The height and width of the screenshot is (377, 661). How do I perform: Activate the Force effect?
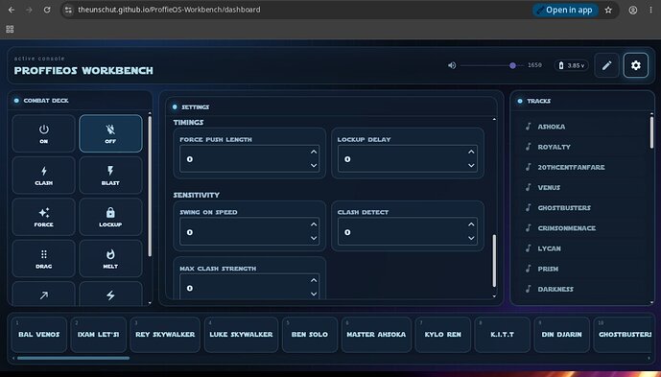pyautogui.click(x=43, y=217)
